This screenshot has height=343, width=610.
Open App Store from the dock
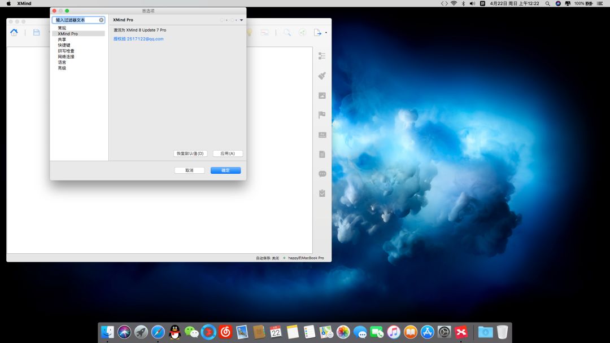tap(427, 332)
